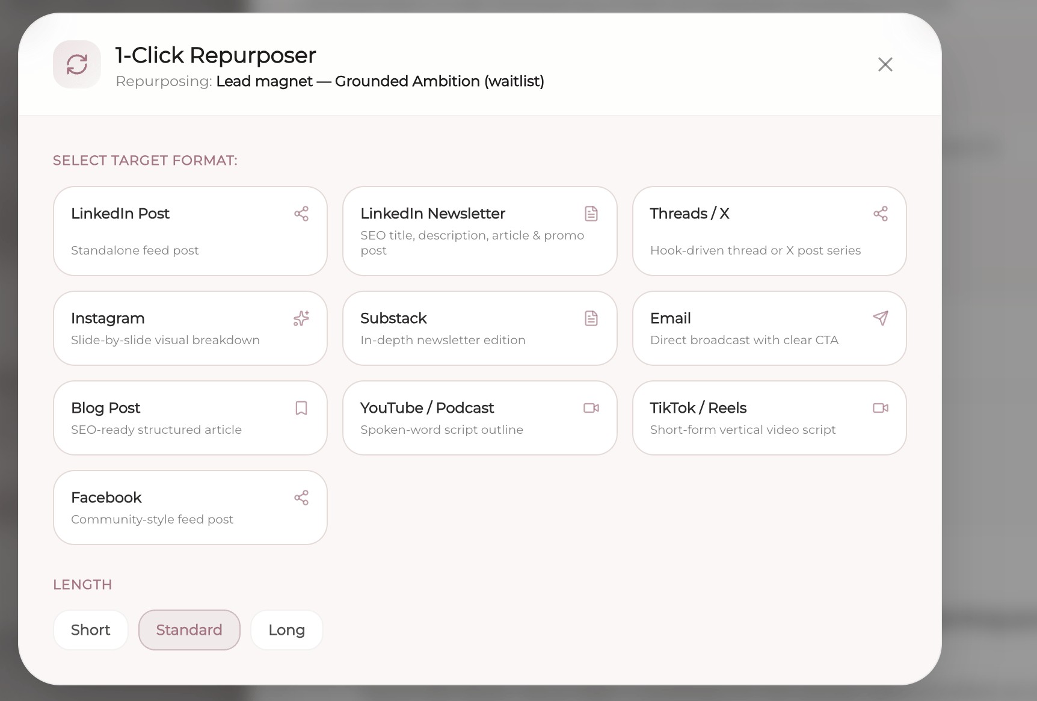Click "Hook-driven thread or X post series" text

tap(755, 250)
